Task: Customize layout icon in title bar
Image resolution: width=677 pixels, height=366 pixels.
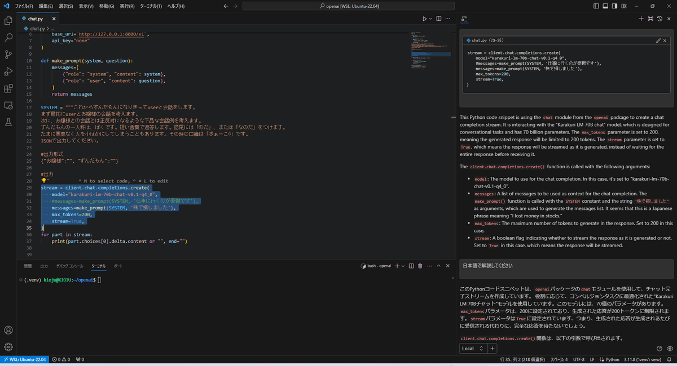Action: tap(624, 6)
